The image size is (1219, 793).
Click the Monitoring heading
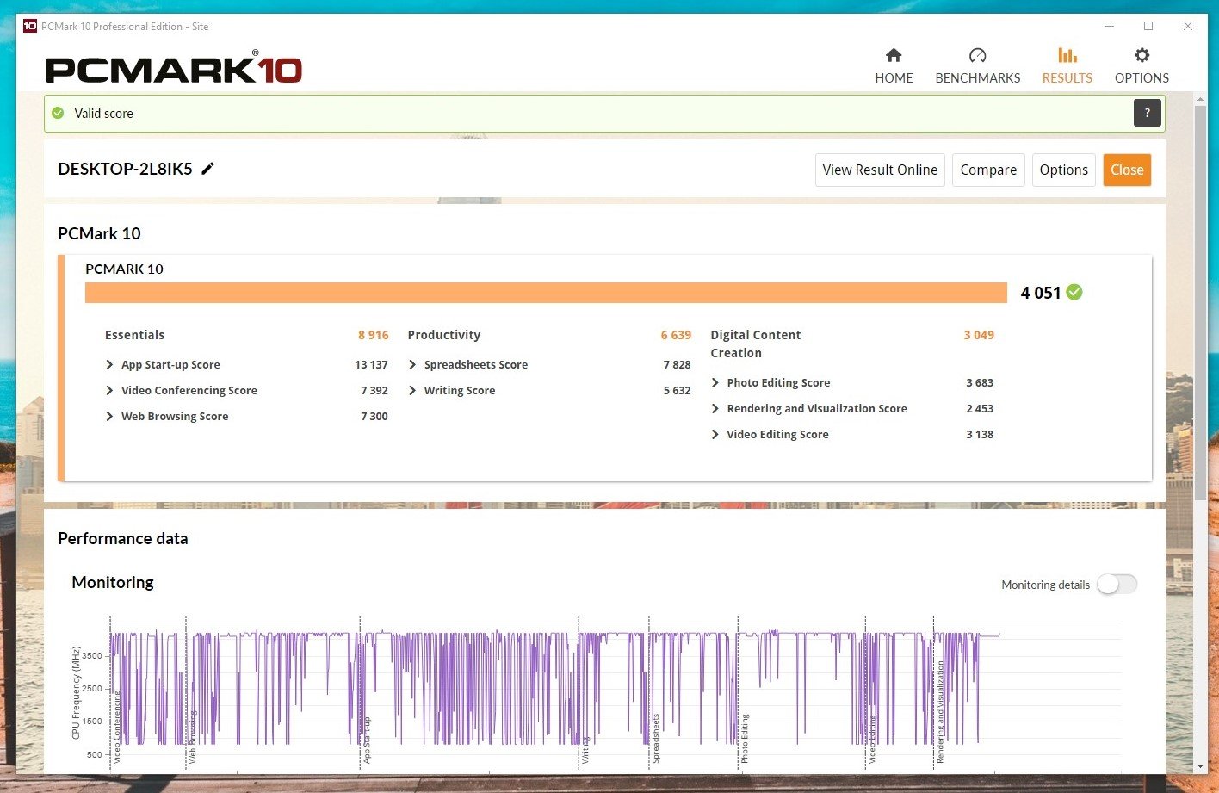[113, 583]
